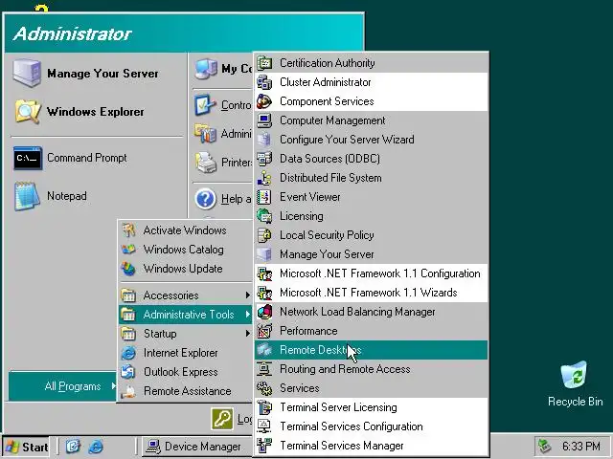
Task: Select Manage Your Server in Administrative Tools
Action: [x=371, y=254]
